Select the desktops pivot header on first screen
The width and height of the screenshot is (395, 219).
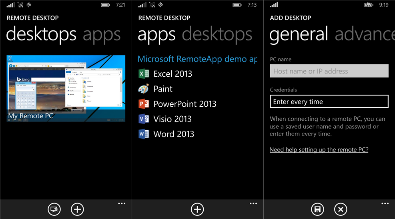coord(41,34)
